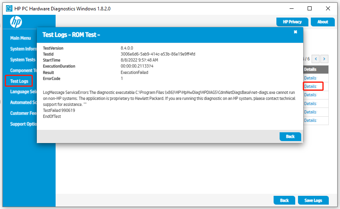Click the Test Logs - ROM Test dialog title
The image size is (340, 209).
(71, 35)
